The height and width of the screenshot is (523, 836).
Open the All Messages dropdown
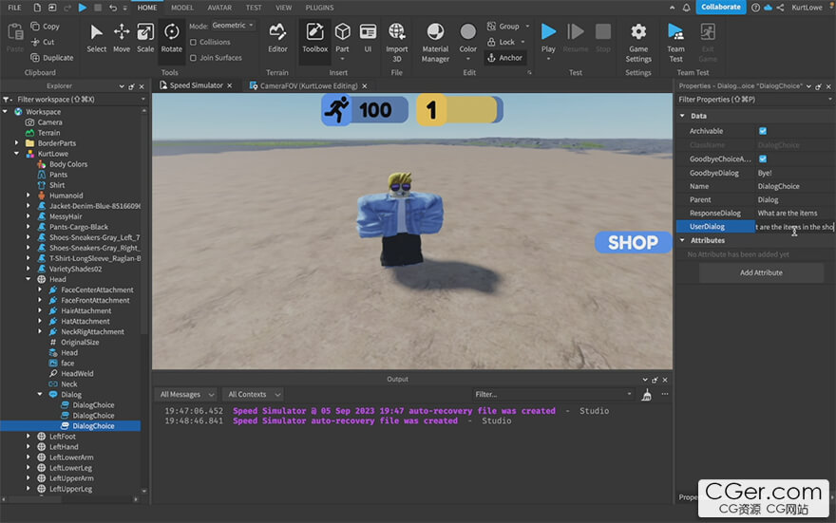tap(186, 395)
